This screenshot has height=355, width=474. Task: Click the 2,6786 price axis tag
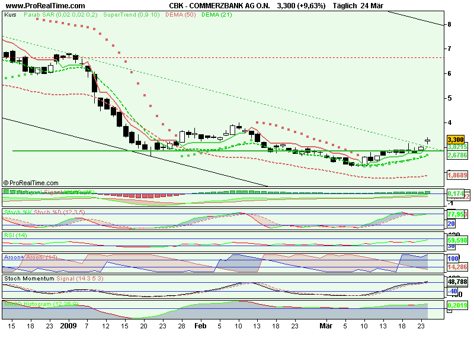pyautogui.click(x=457, y=155)
